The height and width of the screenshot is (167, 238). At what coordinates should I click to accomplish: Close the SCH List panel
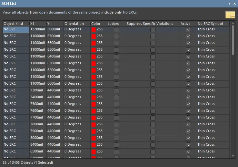pos(234,4)
